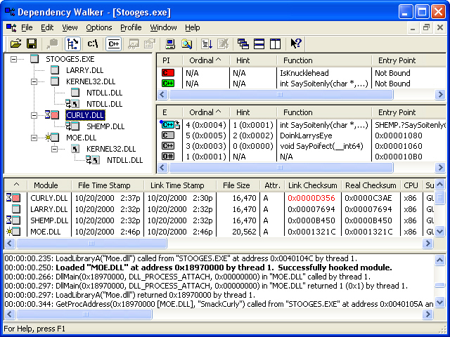Click the Configure Search Order magnifier icon
The height and width of the screenshot is (337, 450).
tap(187, 44)
